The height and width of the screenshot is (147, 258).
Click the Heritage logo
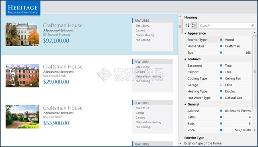click(23, 8)
